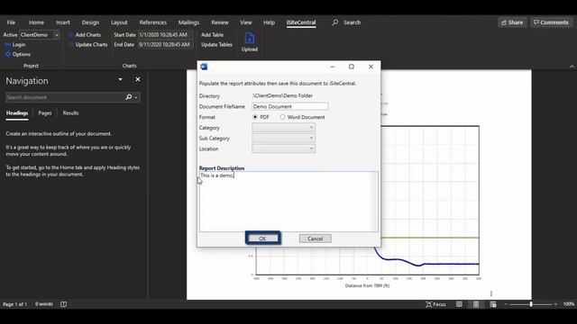Open Options gear in Project group

point(8,54)
